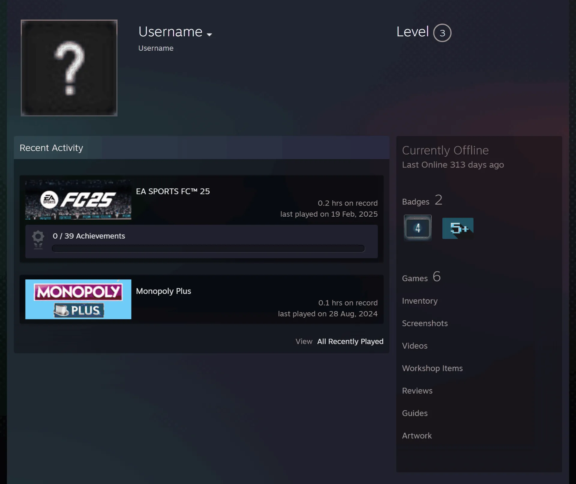Open the Monopoly Plus game banner
The width and height of the screenshot is (576, 484).
pos(78,299)
